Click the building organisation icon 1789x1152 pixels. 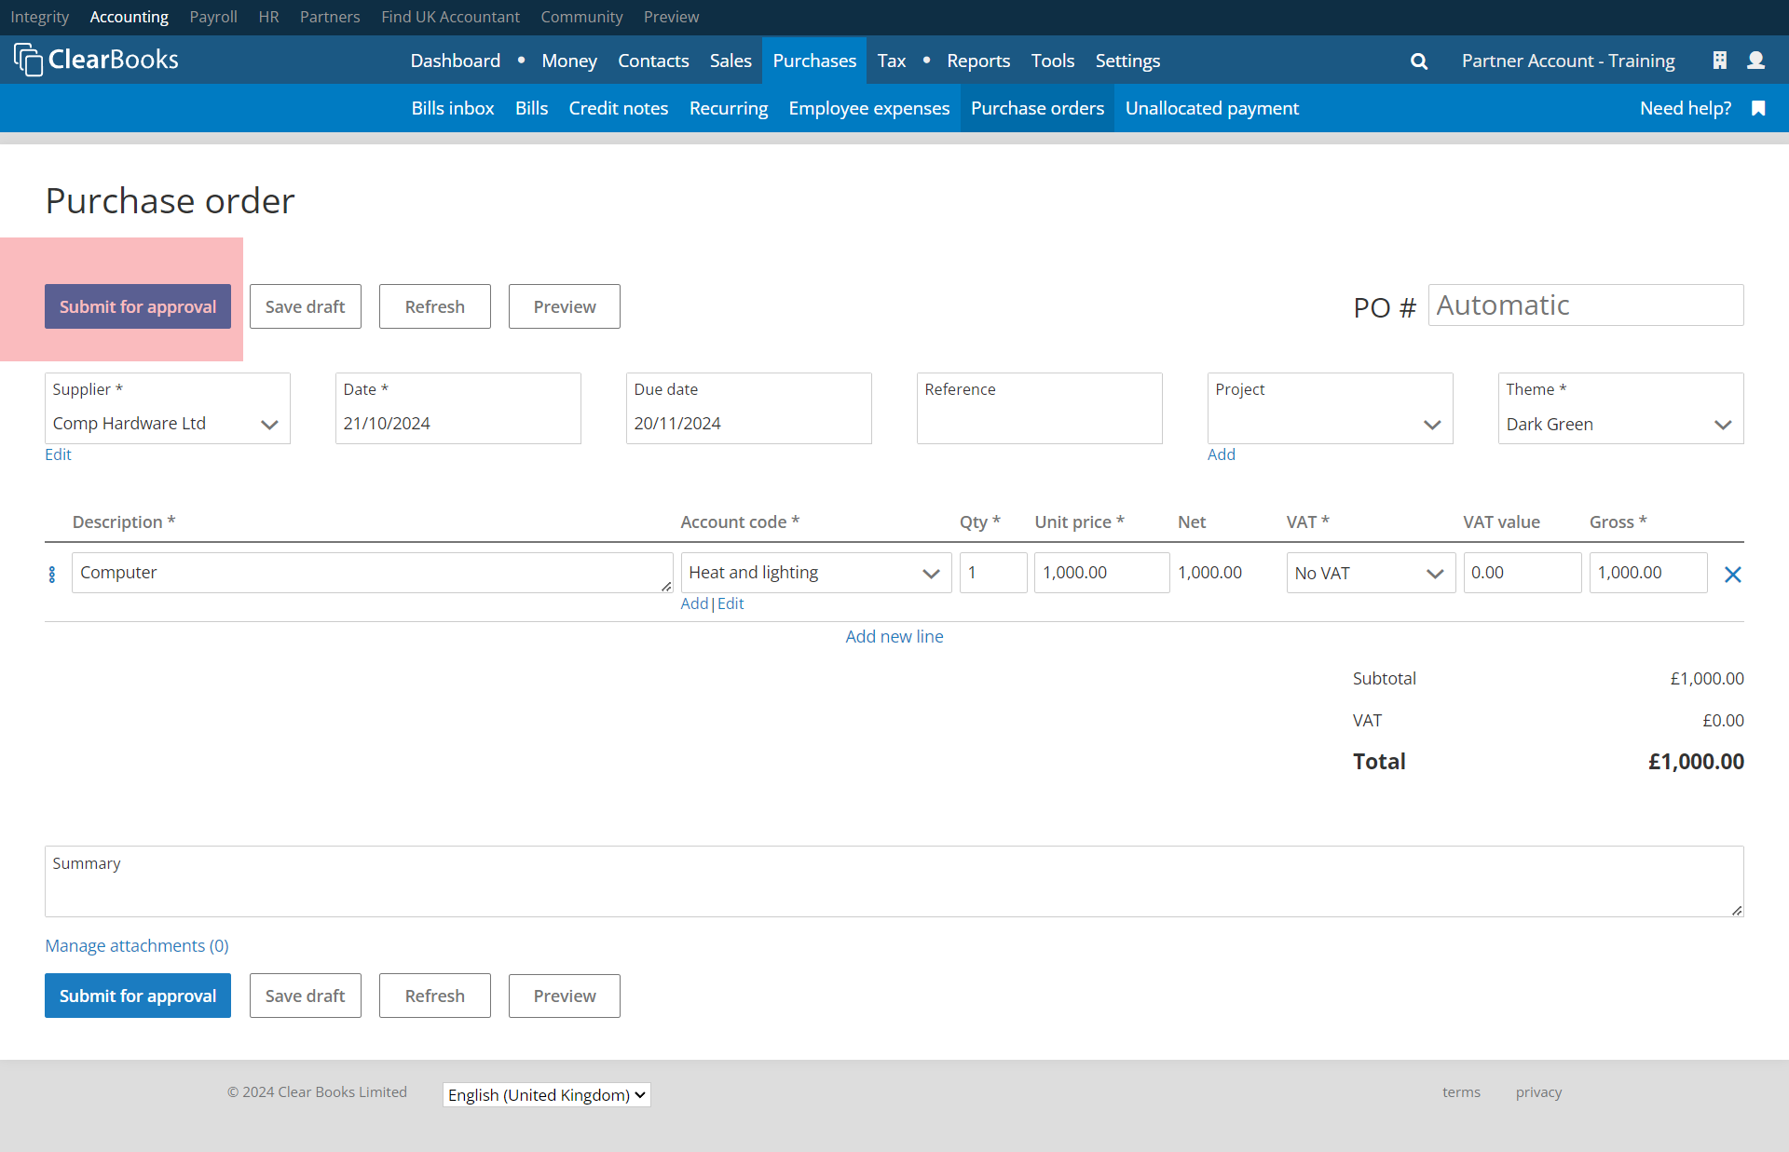(x=1719, y=61)
